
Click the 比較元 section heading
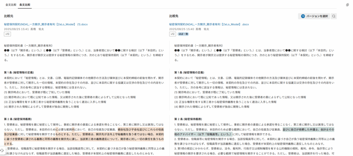click(9, 16)
